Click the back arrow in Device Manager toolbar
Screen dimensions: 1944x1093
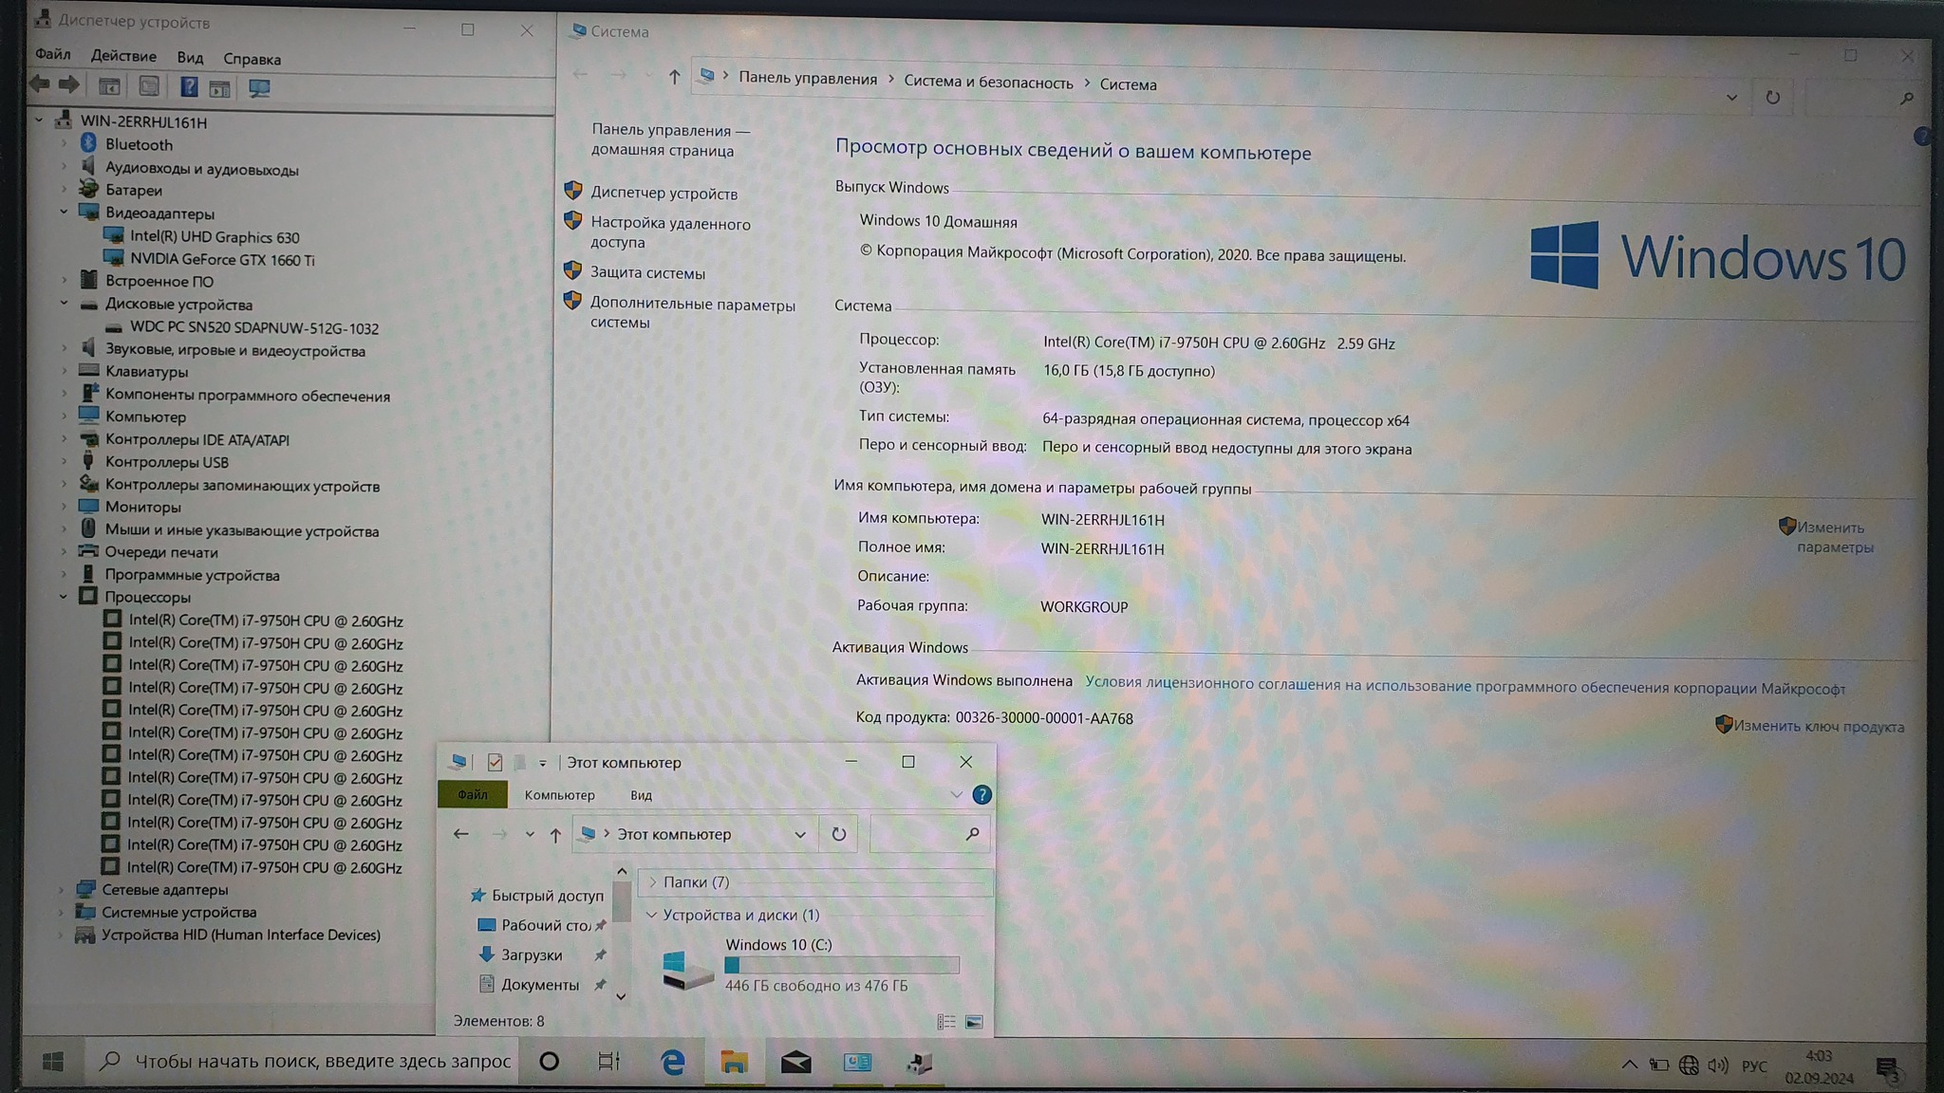point(40,84)
